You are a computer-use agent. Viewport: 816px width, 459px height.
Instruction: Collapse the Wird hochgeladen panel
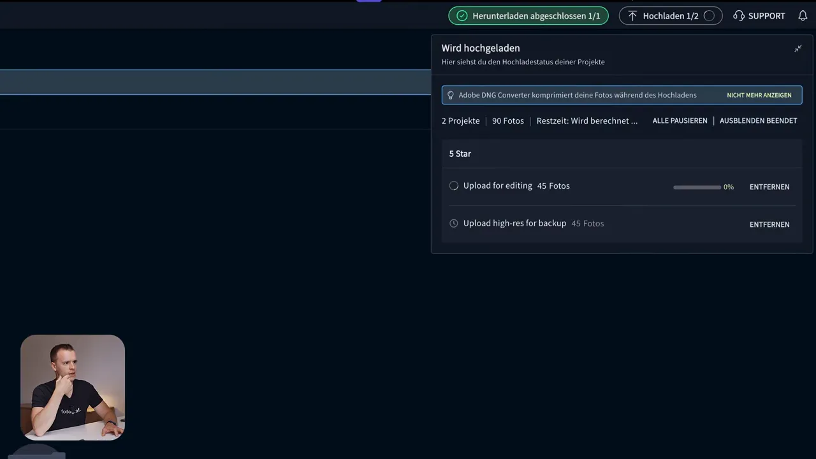coord(798,48)
